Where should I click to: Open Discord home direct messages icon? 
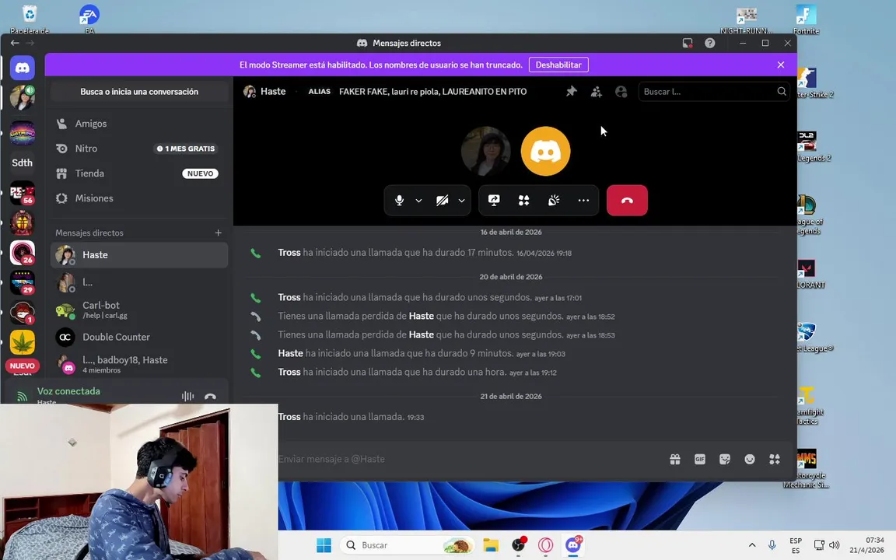pyautogui.click(x=23, y=68)
